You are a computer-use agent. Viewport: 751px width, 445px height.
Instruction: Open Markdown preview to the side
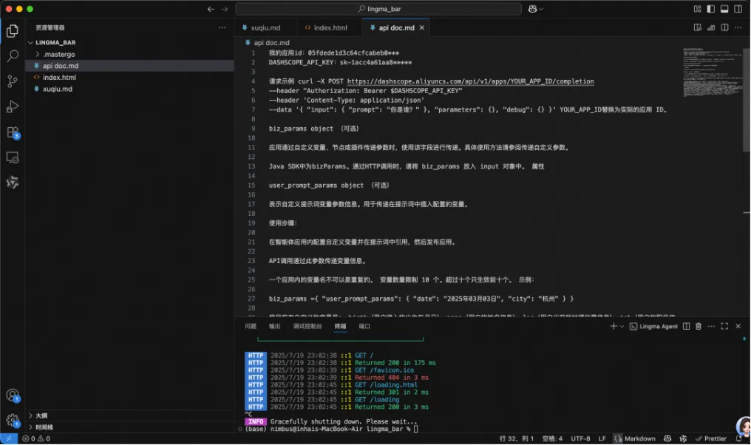pos(697,28)
